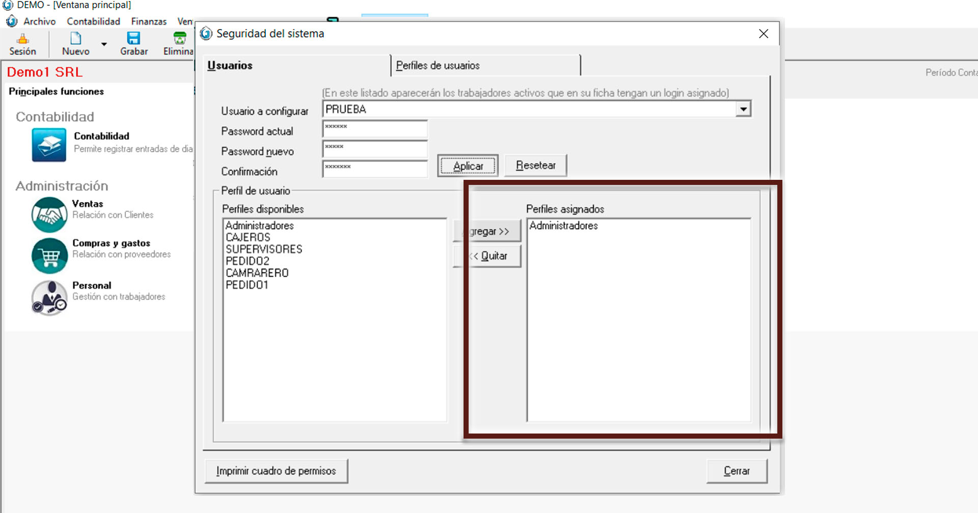Click the Password nuevo input field
Image resolution: width=978 pixels, height=513 pixels.
coord(375,149)
